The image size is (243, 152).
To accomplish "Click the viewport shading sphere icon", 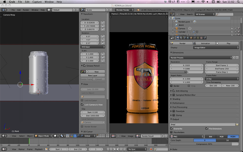I will click(x=55, y=136).
